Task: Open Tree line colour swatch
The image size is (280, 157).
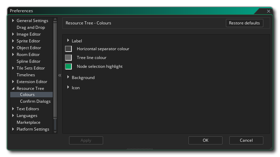Action: (x=68, y=58)
